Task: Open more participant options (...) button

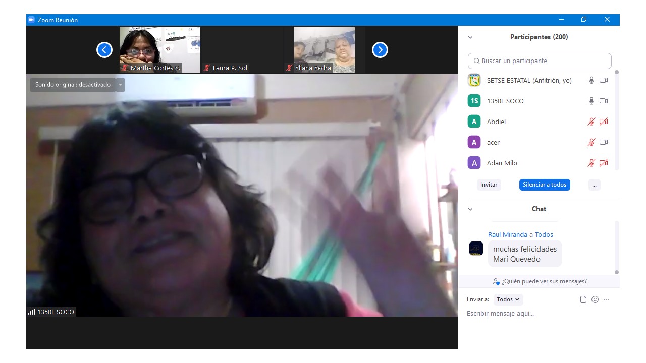Action: [x=594, y=185]
